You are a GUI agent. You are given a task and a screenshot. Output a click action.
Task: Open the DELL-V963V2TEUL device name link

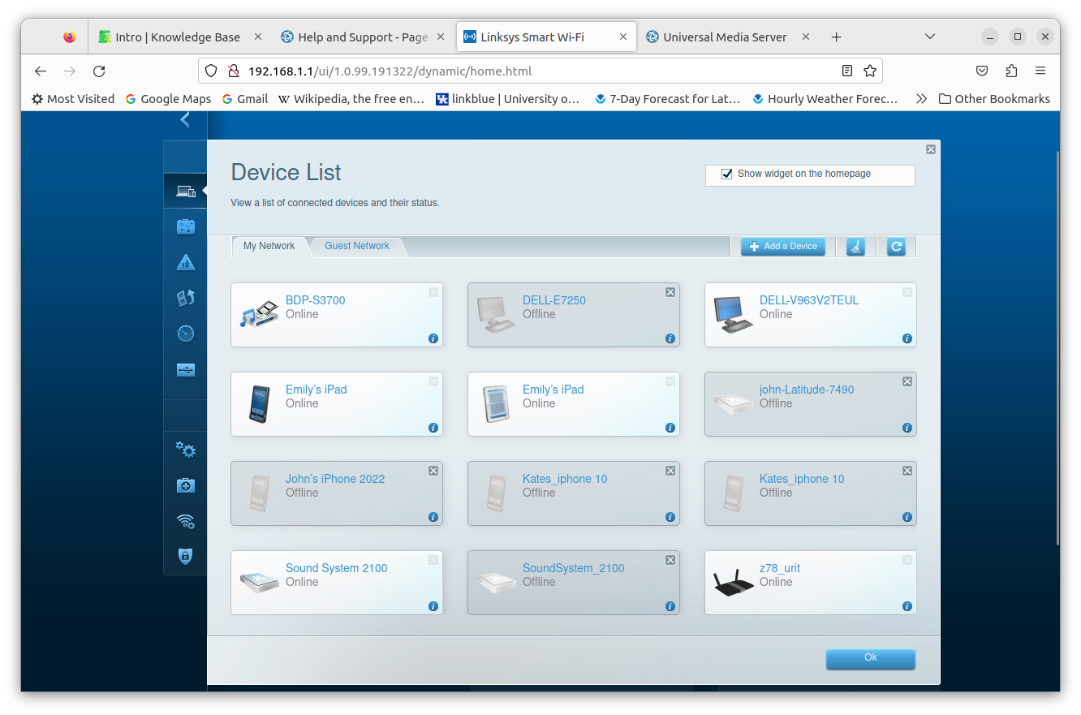pos(809,300)
